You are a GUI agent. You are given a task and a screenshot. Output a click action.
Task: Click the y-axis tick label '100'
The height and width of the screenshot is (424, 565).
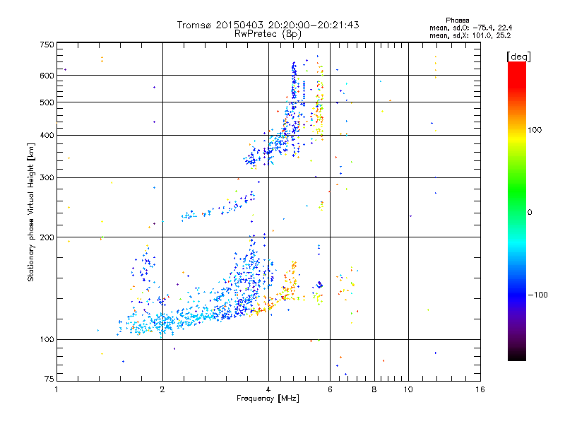(47, 340)
